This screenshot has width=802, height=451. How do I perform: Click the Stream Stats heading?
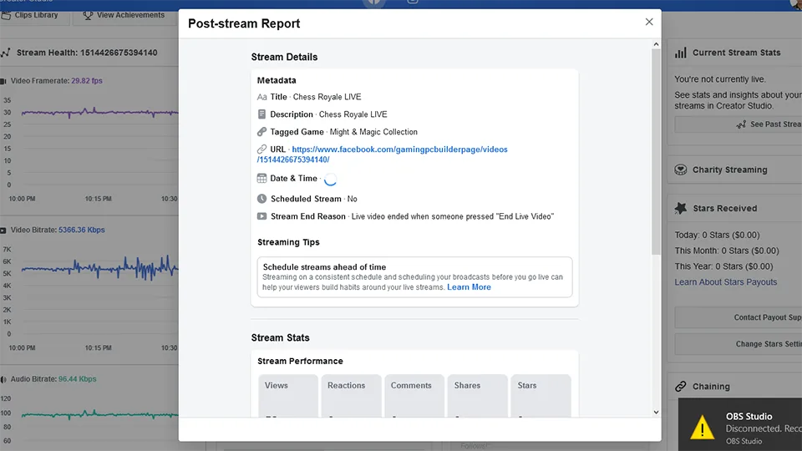[x=281, y=338]
